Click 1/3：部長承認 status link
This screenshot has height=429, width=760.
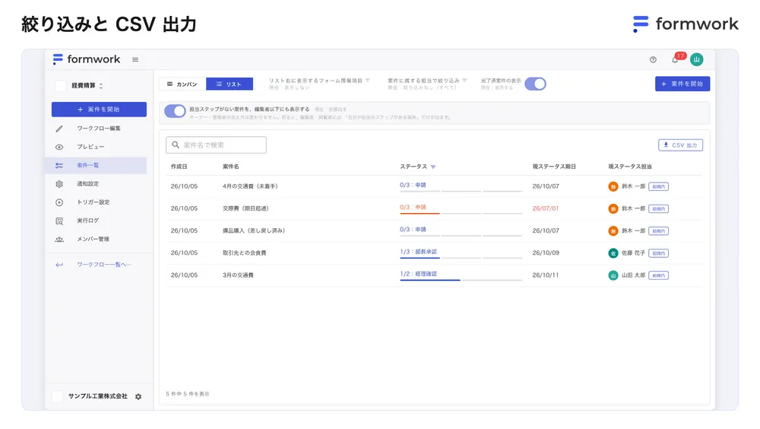click(x=418, y=251)
